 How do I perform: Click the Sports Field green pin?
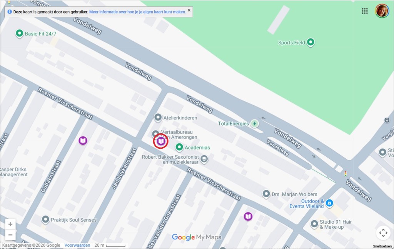pos(311,43)
